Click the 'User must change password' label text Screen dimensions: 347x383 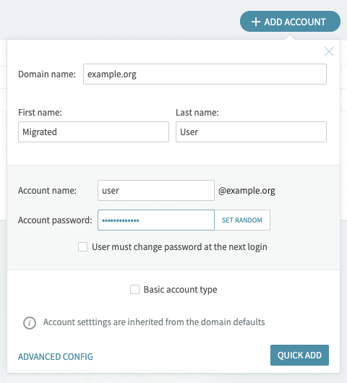[179, 247]
